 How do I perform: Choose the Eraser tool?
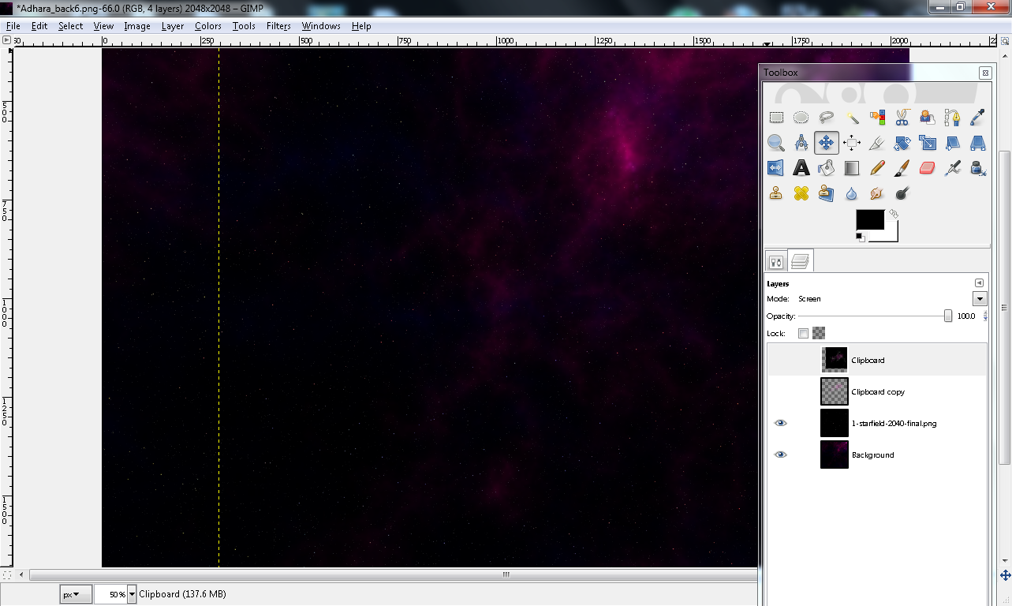click(928, 168)
